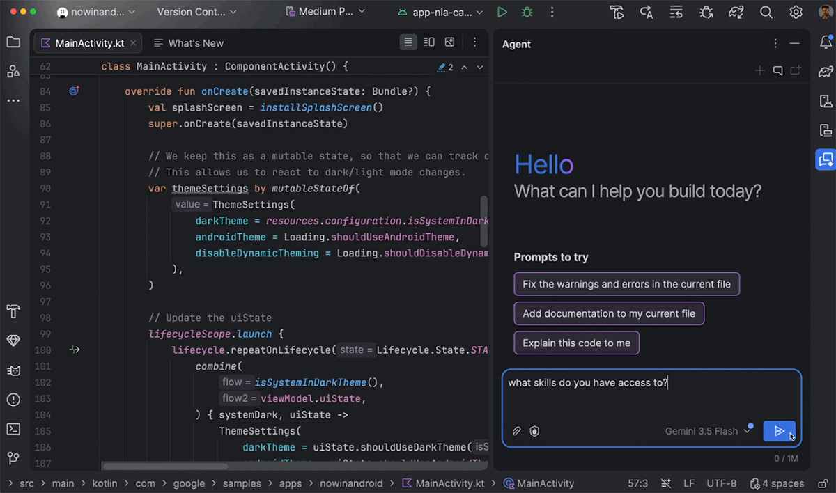Attach a file with the paperclip icon
This screenshot has width=836, height=493.
tap(517, 431)
